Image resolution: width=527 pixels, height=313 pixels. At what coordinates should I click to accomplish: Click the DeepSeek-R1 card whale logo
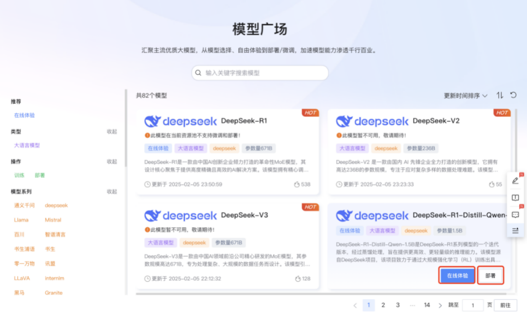(x=152, y=121)
